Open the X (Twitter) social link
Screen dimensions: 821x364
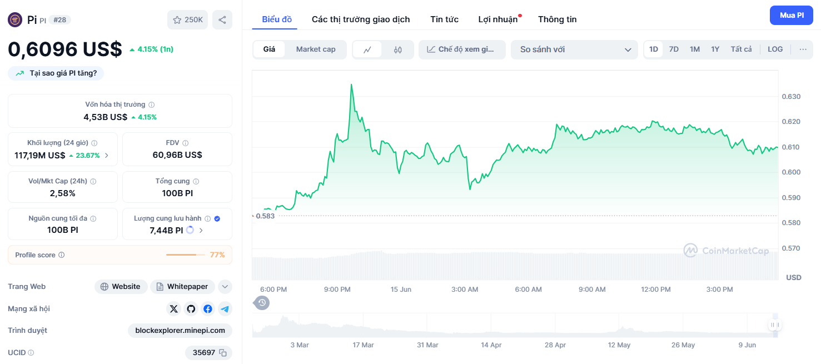point(174,309)
